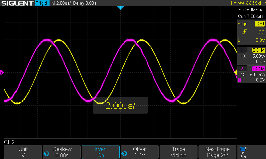Click the 2.00us/ timebase popup

[x=120, y=105]
